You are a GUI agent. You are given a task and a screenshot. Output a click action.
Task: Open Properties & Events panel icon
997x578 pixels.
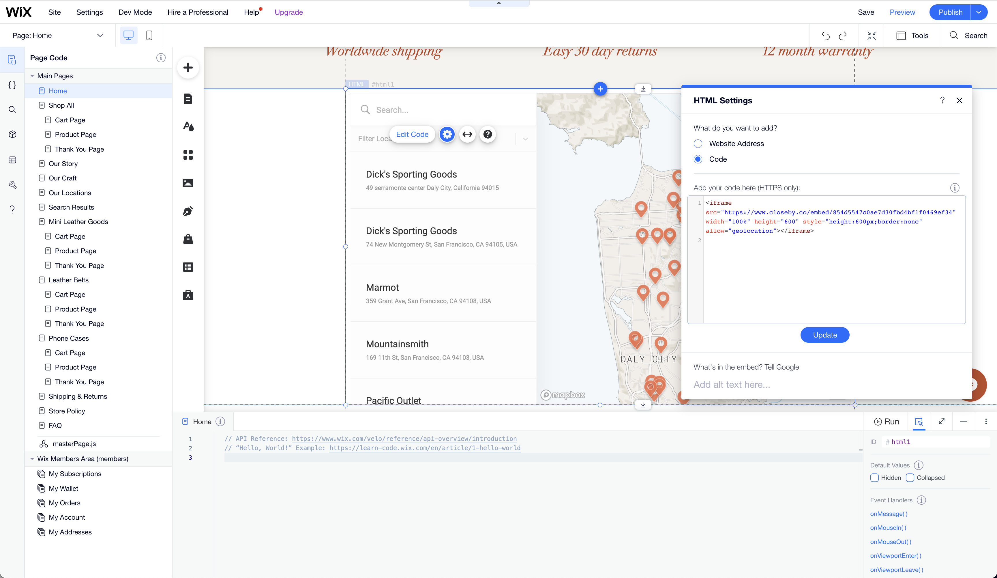coord(919,422)
